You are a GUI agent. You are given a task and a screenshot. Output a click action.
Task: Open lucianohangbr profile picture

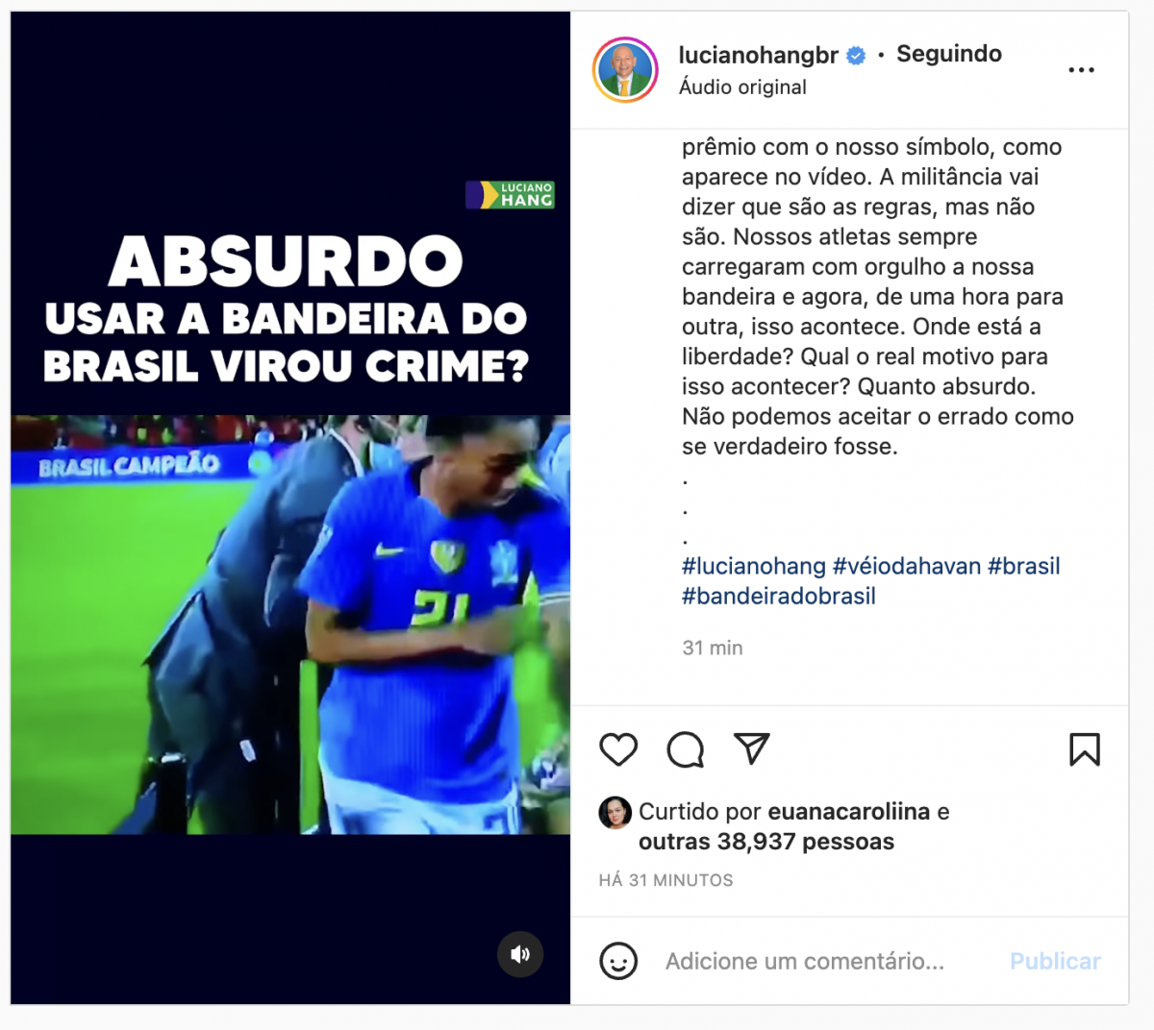pos(625,70)
